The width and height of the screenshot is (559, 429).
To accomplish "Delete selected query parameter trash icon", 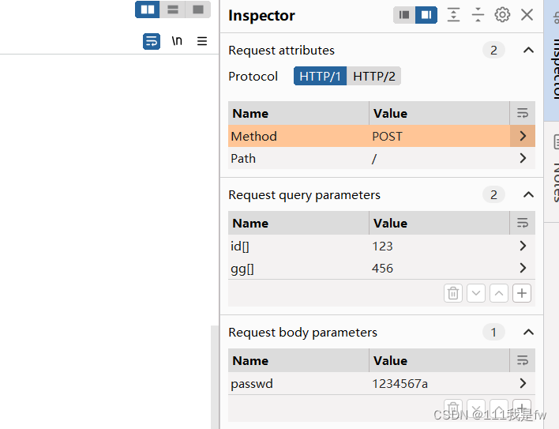I will pyautogui.click(x=453, y=293).
